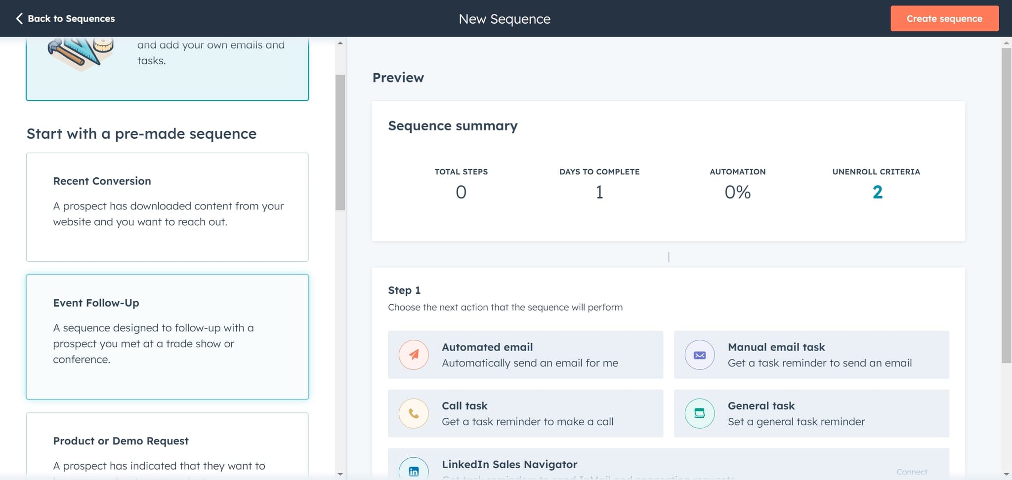Screen dimensions: 1012x480
Task: Click the back chevron arrow icon
Action: click(x=19, y=18)
